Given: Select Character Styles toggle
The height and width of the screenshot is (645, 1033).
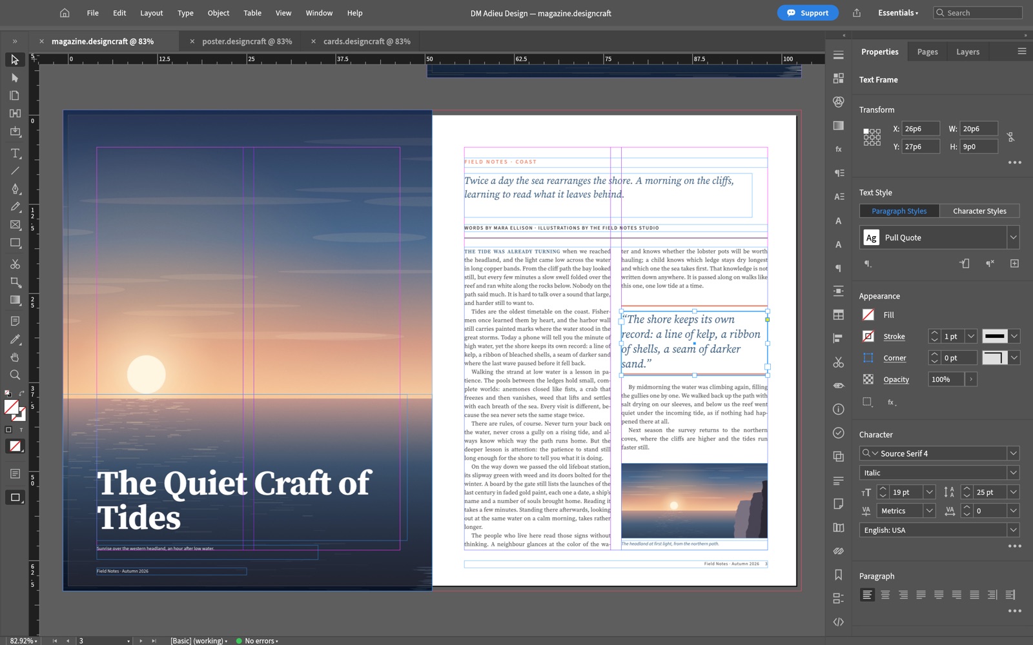Looking at the screenshot, I should click(979, 211).
